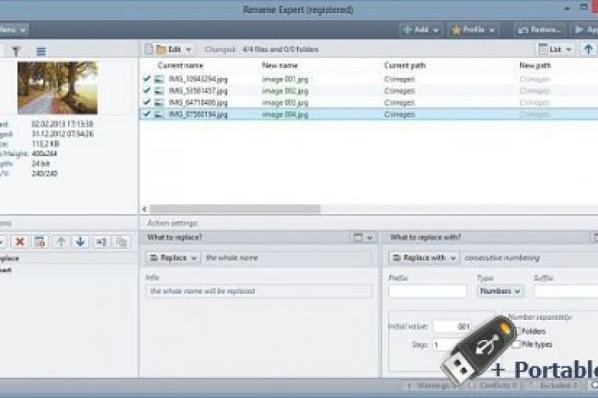Click into the Suffix input field
The width and height of the screenshot is (598, 398).
point(566,291)
